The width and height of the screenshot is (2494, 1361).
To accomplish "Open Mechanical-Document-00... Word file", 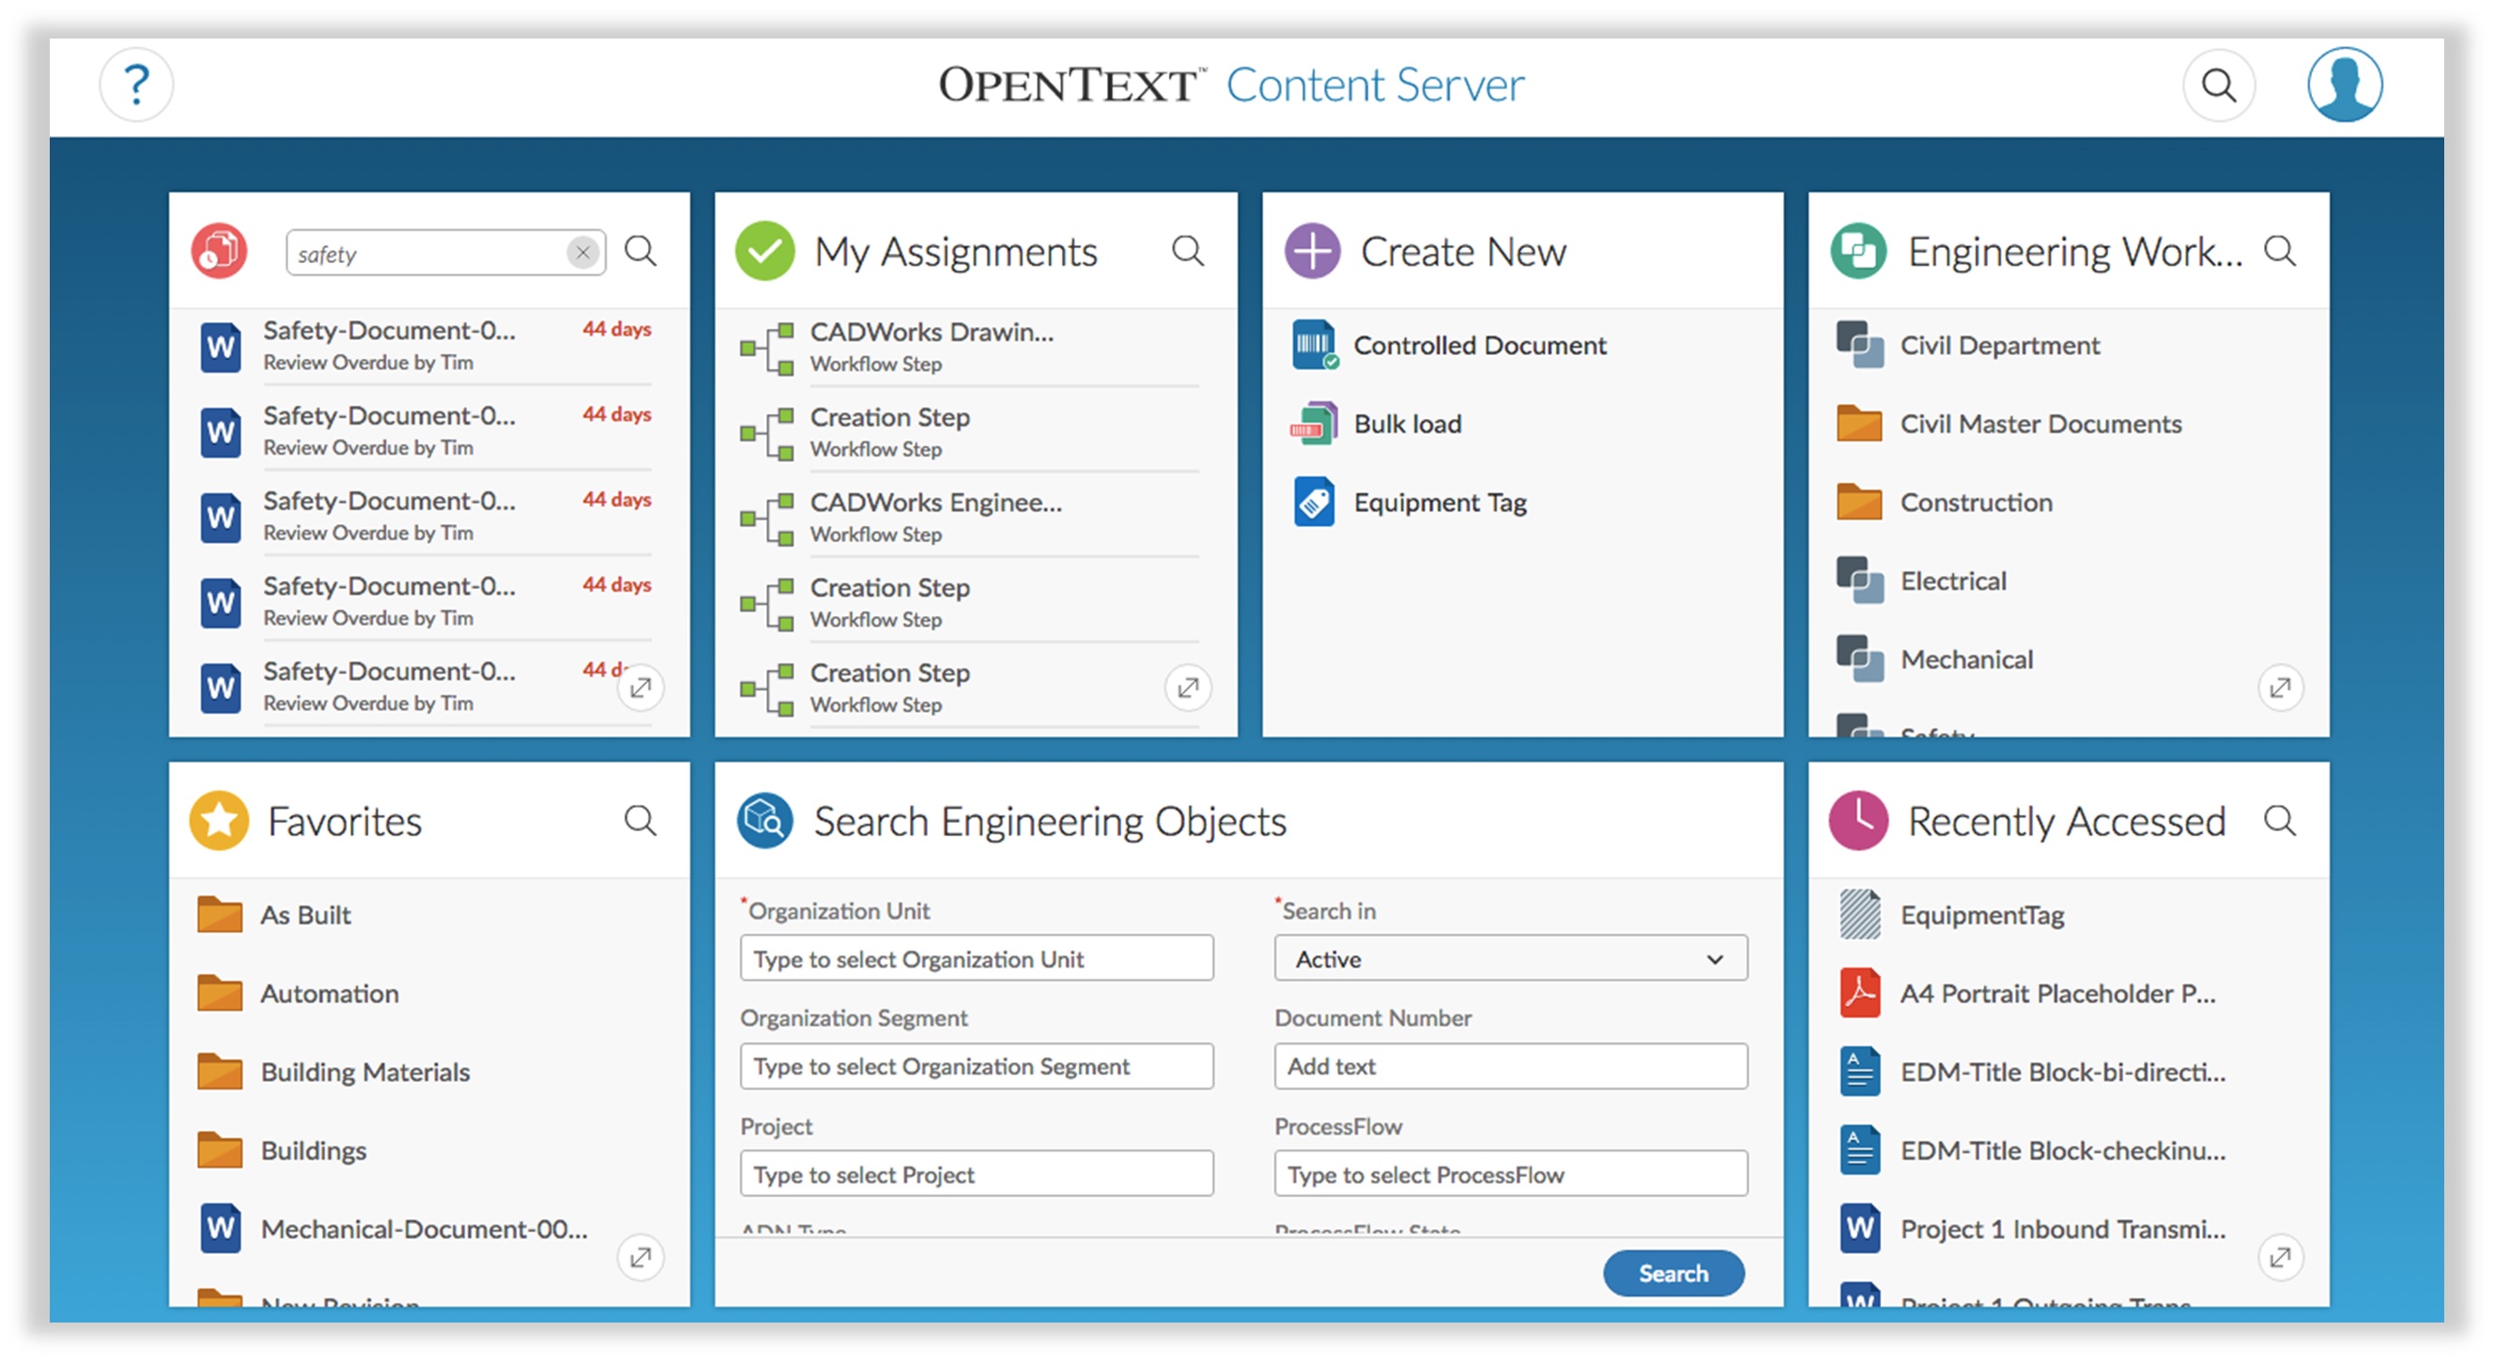I will [423, 1229].
